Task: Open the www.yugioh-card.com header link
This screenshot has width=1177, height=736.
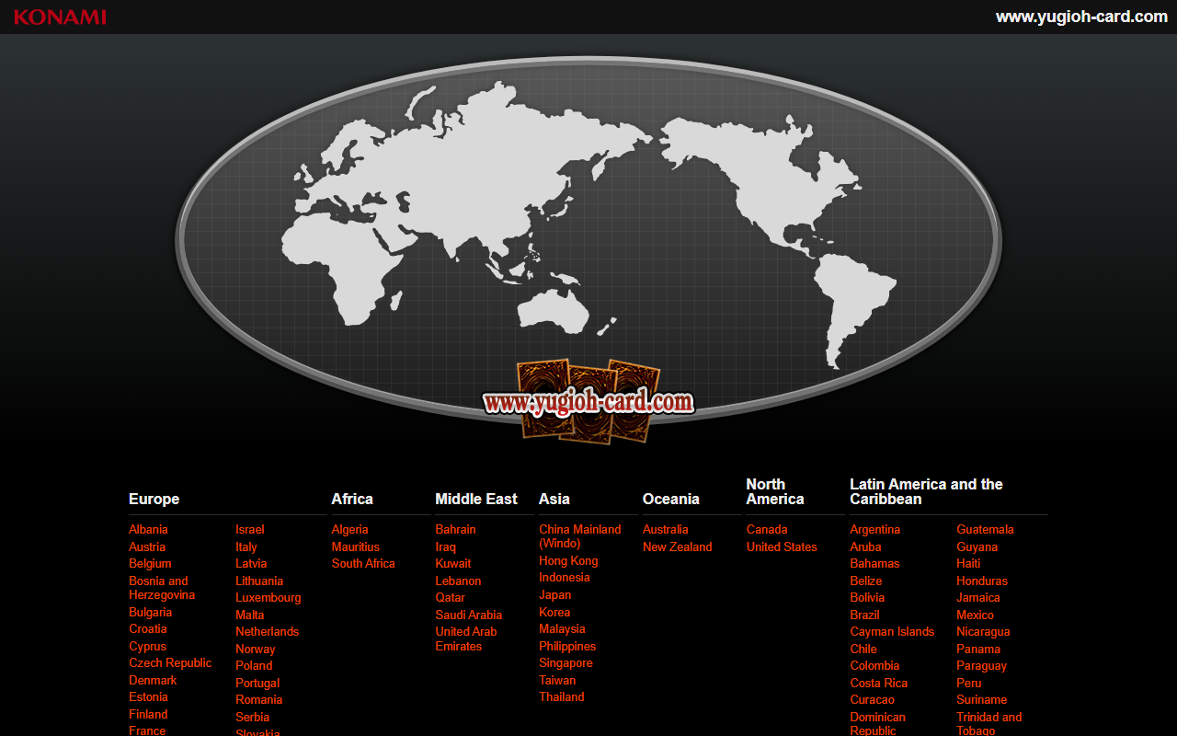Action: (x=1081, y=17)
